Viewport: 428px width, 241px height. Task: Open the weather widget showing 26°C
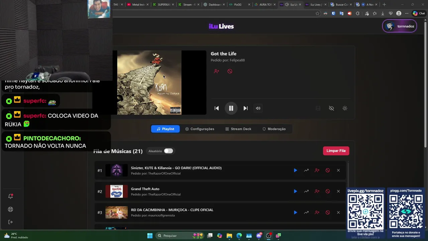pos(15,236)
